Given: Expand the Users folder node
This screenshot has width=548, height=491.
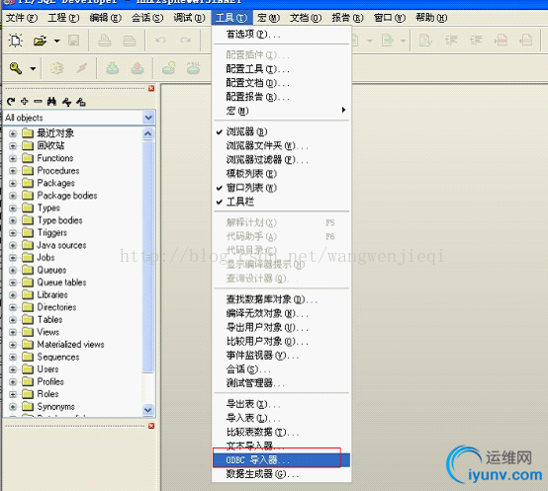Looking at the screenshot, I should tap(13, 369).
